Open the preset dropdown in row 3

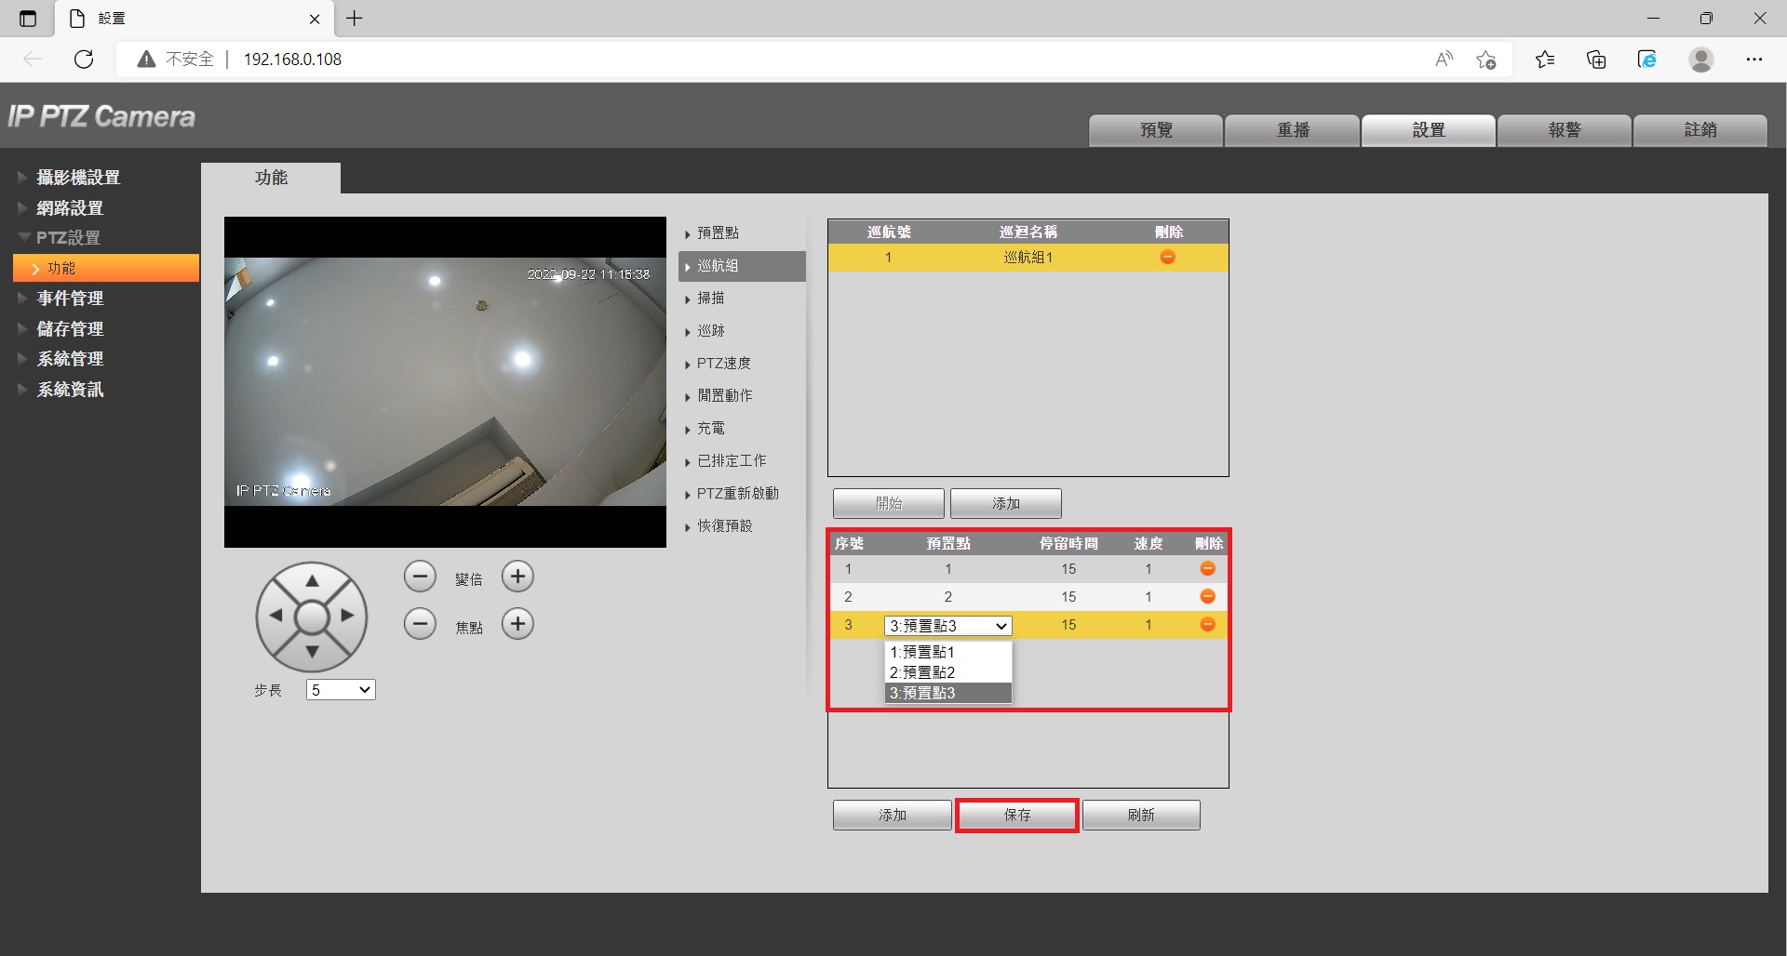pos(948,626)
